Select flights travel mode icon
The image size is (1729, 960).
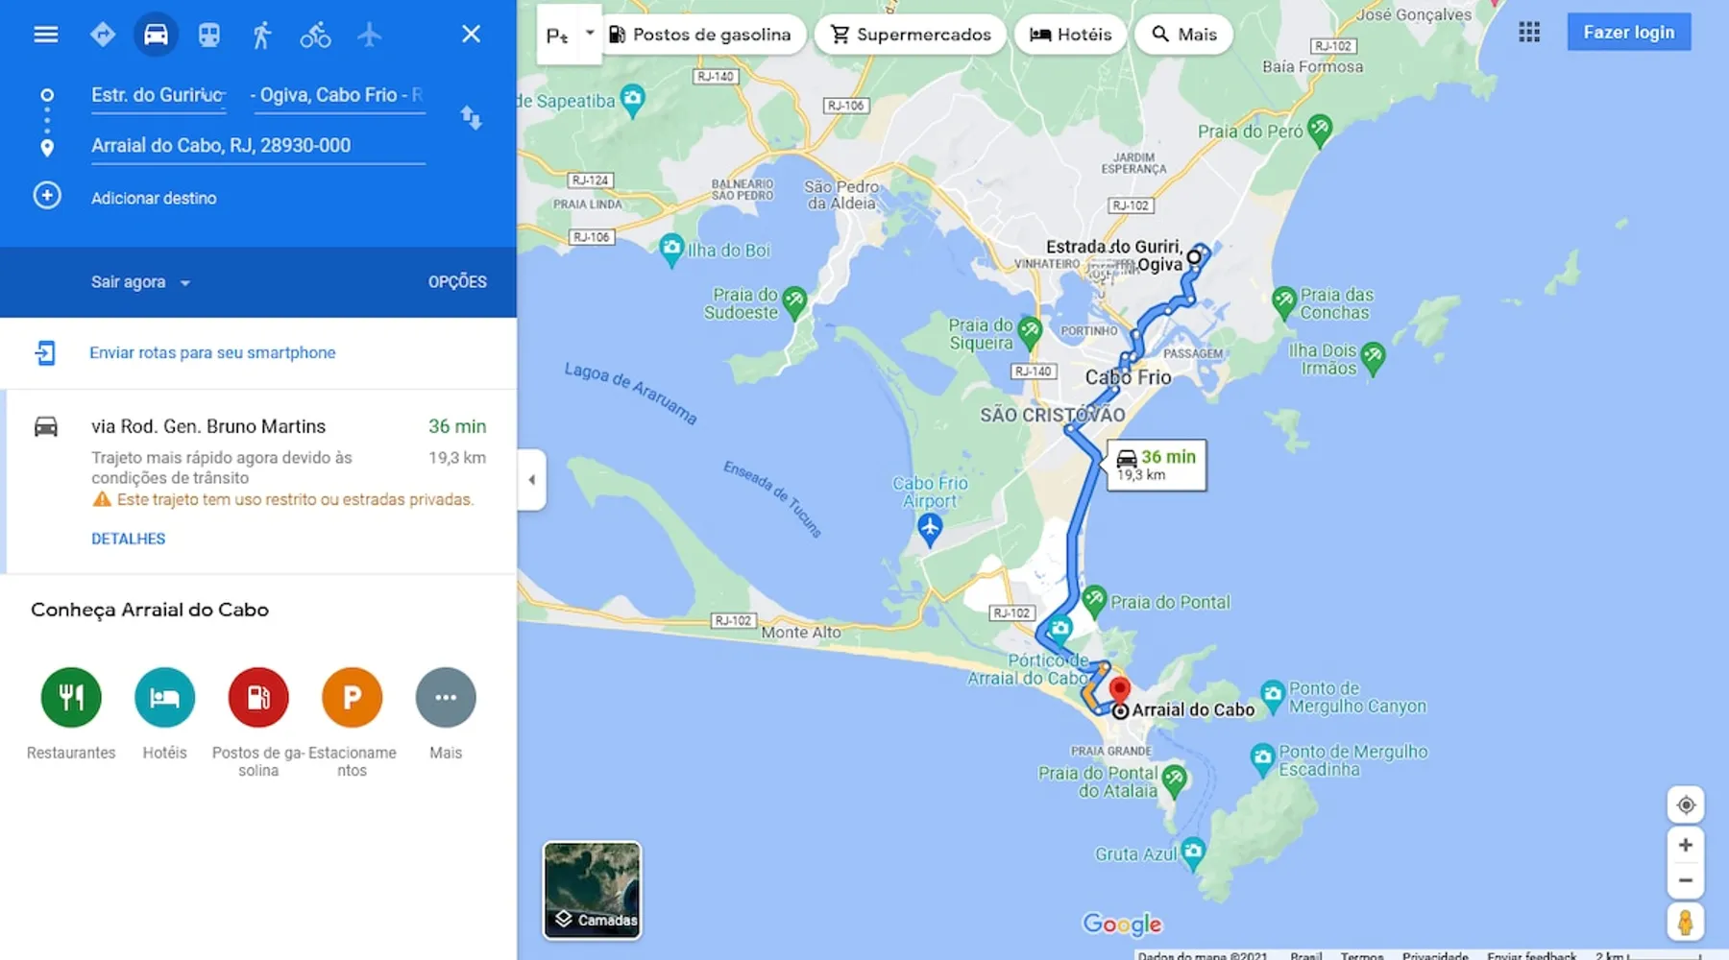point(369,35)
